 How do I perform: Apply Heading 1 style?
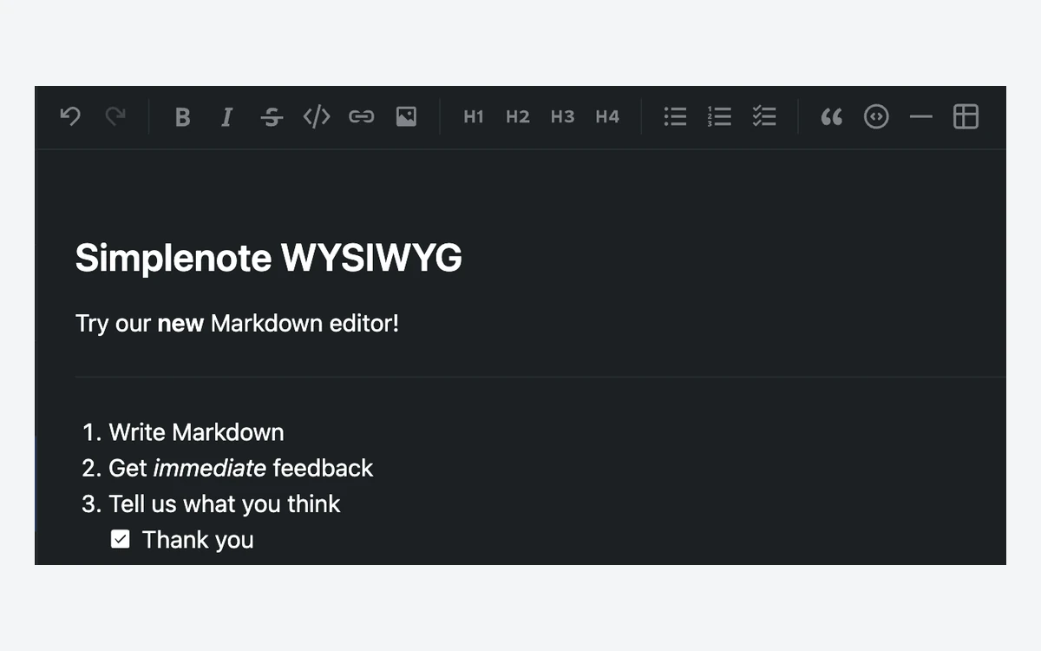click(x=474, y=116)
